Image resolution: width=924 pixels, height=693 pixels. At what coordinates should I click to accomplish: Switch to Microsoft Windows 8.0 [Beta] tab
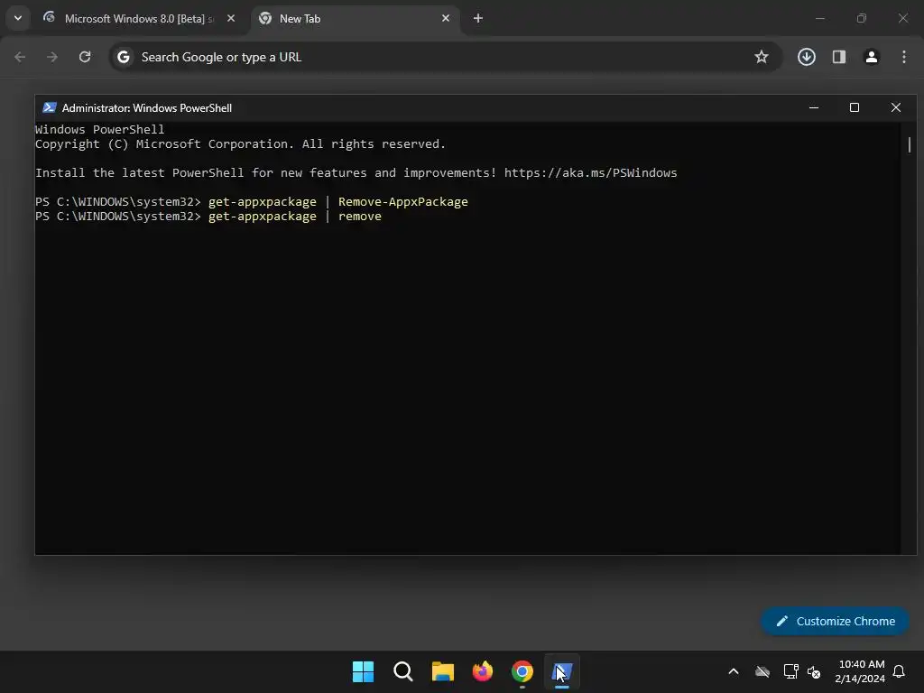140,19
